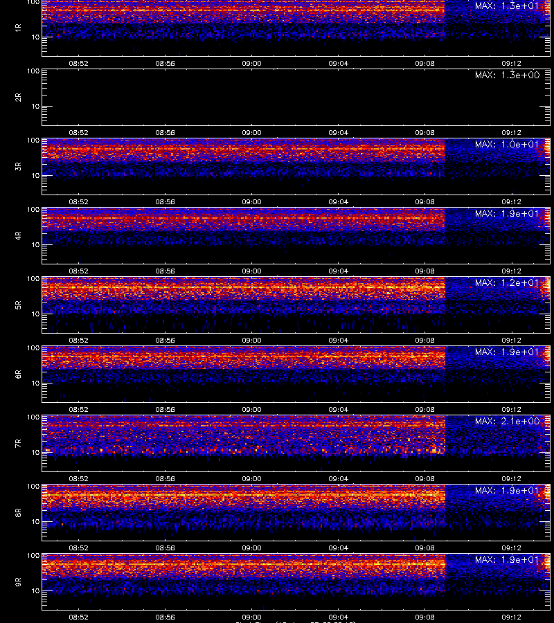Select MAX: 2.1e+00 text in 7R panel
The height and width of the screenshot is (623, 554).
click(507, 421)
